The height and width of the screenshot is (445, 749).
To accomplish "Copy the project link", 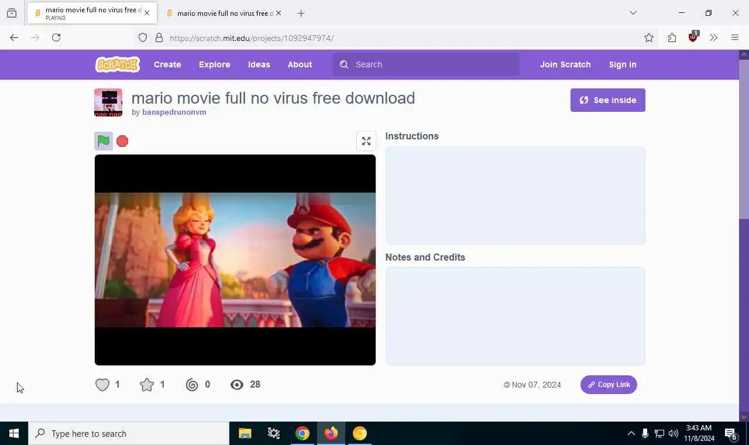I will click(x=609, y=385).
